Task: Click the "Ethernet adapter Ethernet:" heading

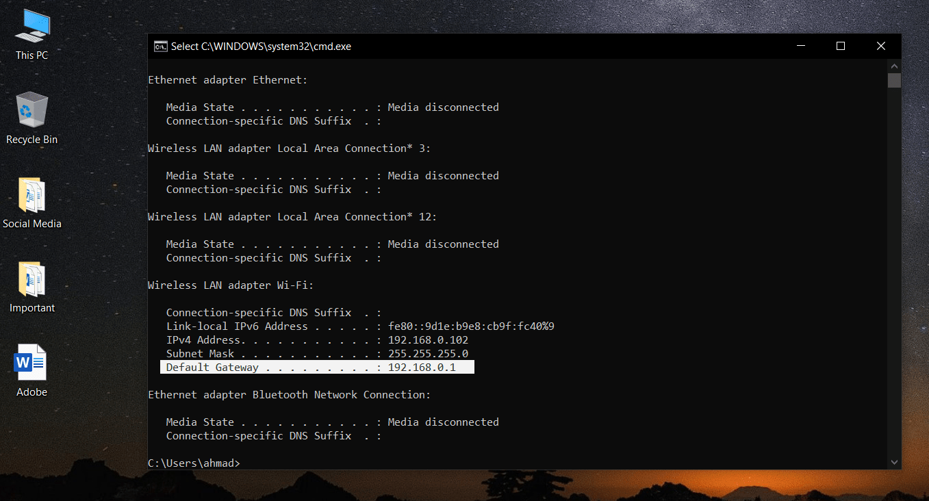Action: [228, 80]
